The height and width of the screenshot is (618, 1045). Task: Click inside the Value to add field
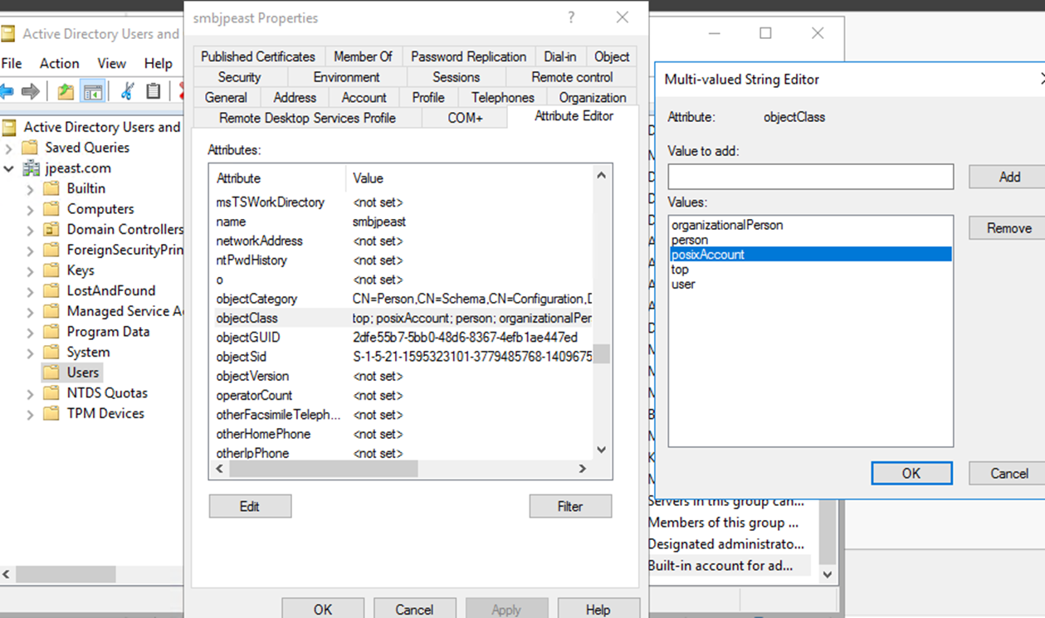pyautogui.click(x=811, y=177)
